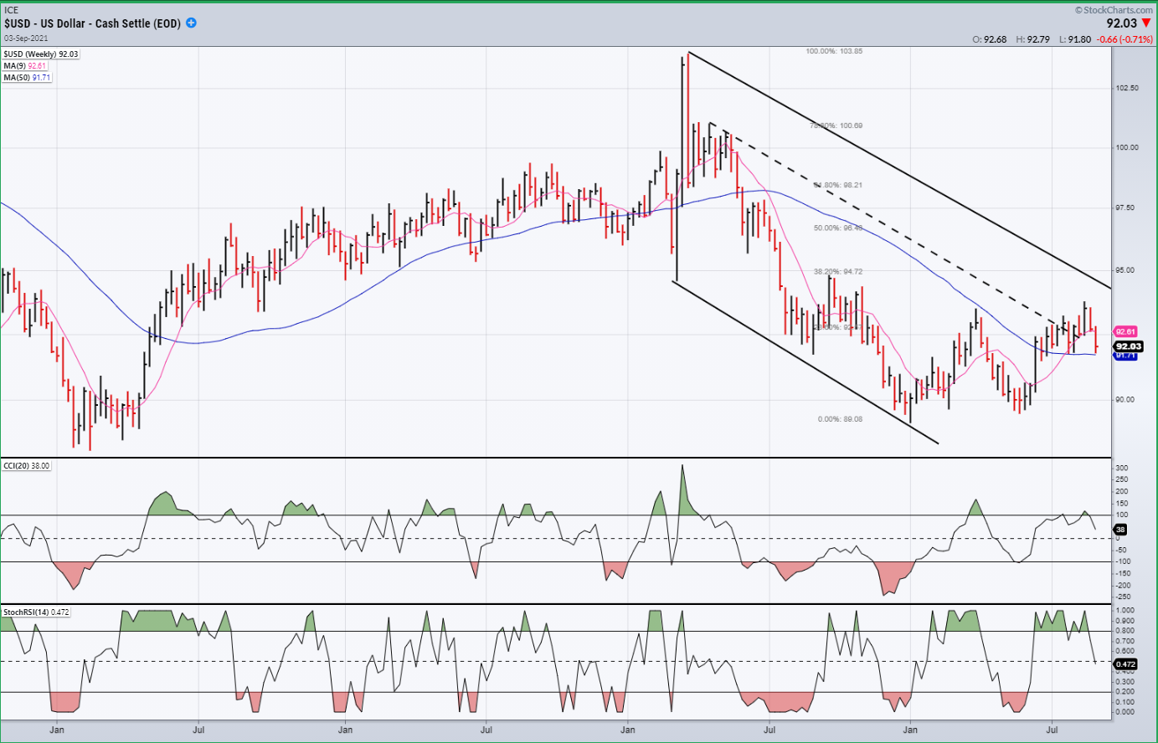The height and width of the screenshot is (743, 1158).
Task: Open the StockCharts.com copyright link
Action: point(1113,10)
